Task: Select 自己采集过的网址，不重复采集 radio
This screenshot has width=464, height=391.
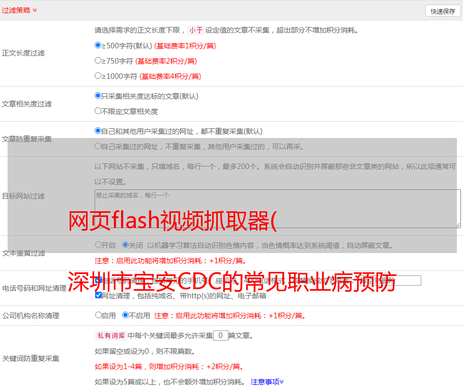Action: [x=98, y=146]
